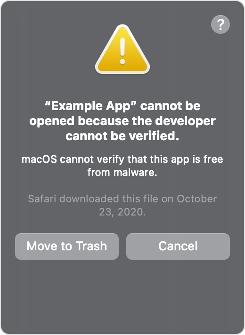Click the macOS malware verification message
Viewport: 245px width, 335px height.
click(x=122, y=166)
